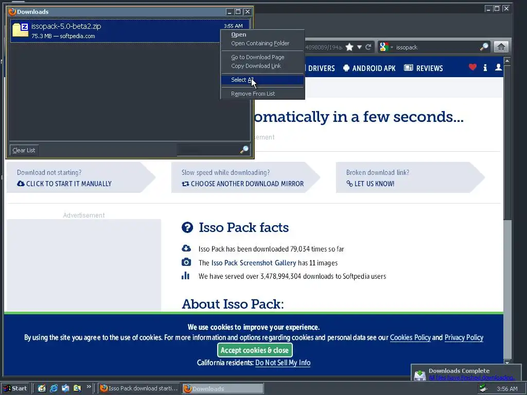Click the bar chart downloads served icon

[185, 276]
